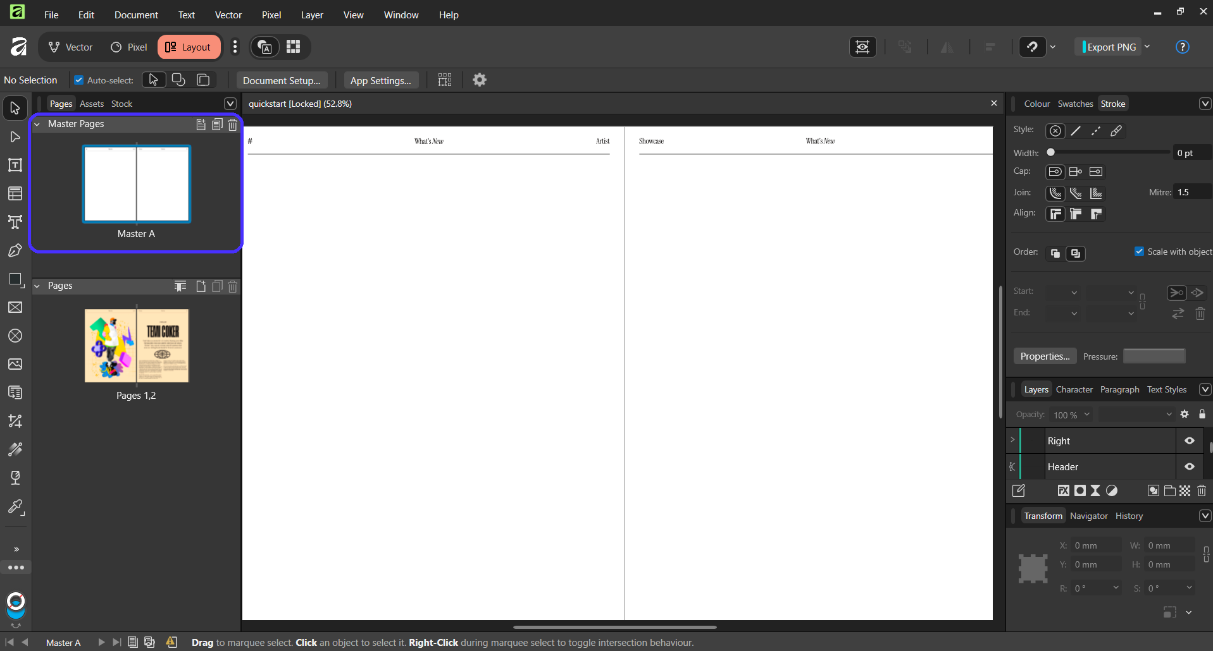Click the Properties button in Stroke panel
Screen dimensions: 1213x651
(x=1045, y=356)
